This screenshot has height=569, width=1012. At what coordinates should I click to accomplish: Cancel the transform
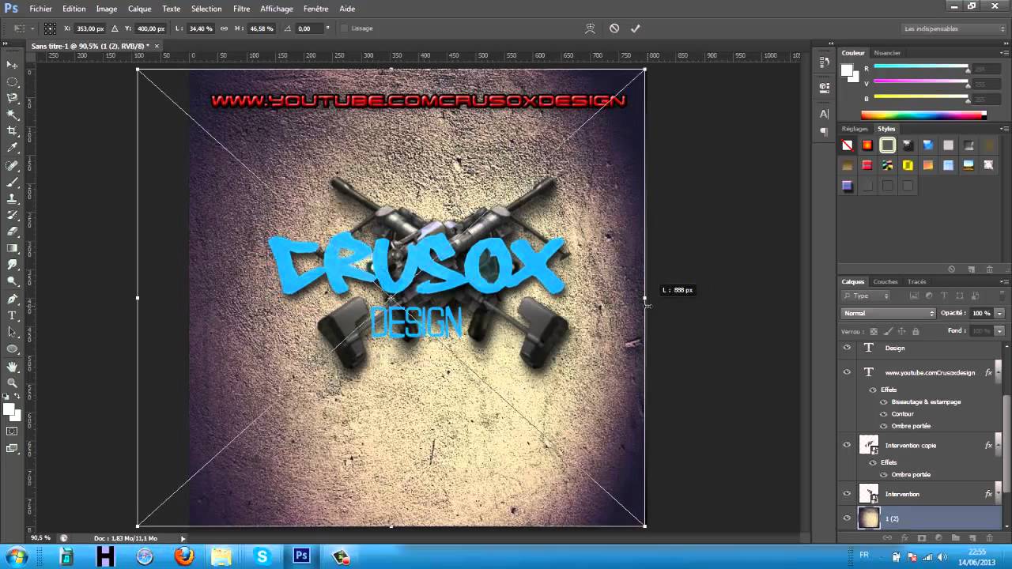[614, 28]
